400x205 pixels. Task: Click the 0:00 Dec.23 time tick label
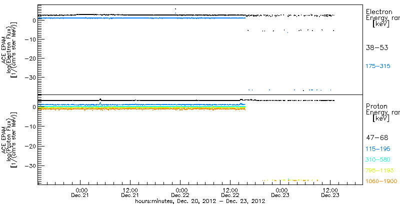coord(280,192)
